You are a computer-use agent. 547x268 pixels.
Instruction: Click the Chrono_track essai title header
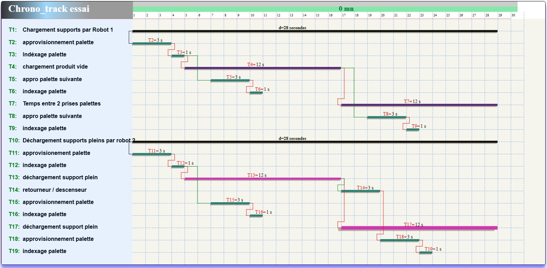49,9
